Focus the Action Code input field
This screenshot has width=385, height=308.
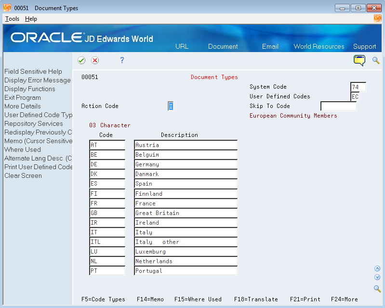pos(171,106)
